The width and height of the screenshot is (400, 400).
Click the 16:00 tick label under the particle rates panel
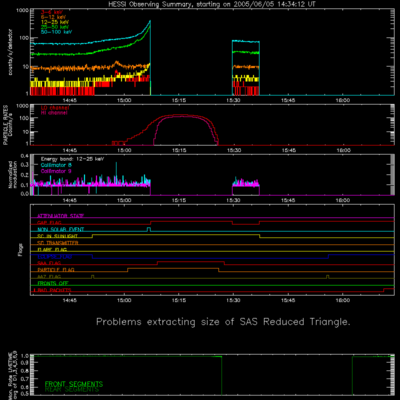click(343, 150)
